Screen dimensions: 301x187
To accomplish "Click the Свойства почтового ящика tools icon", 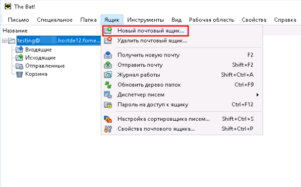I will [x=108, y=129].
